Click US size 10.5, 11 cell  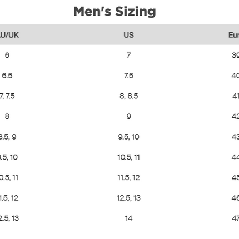128,157
